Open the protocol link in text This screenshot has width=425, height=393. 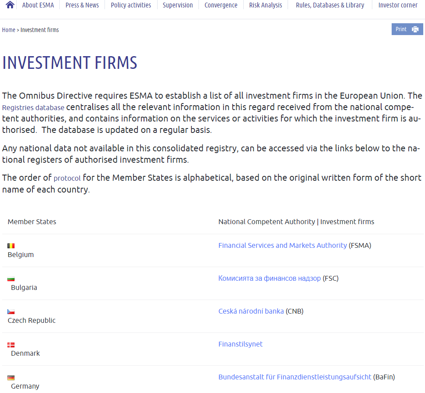click(67, 179)
